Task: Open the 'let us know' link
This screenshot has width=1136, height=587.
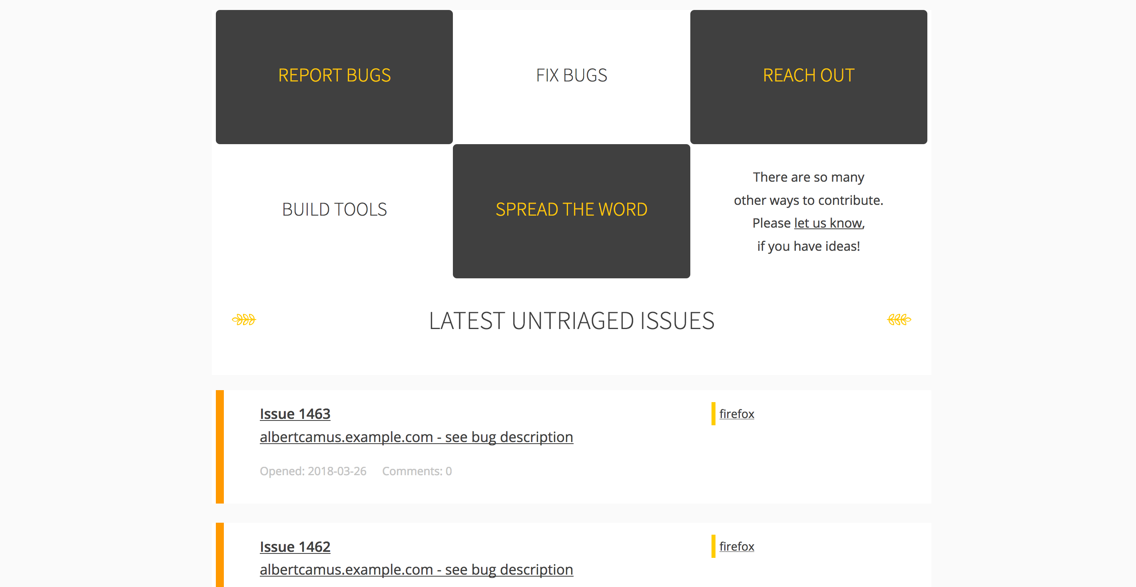Action: [x=827, y=223]
